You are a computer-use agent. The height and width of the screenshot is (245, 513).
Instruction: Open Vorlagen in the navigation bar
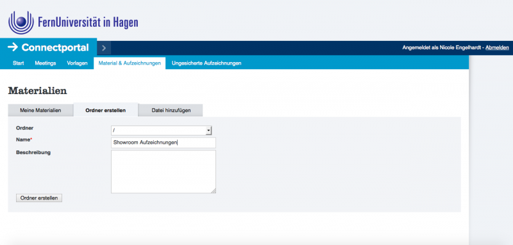(77, 63)
